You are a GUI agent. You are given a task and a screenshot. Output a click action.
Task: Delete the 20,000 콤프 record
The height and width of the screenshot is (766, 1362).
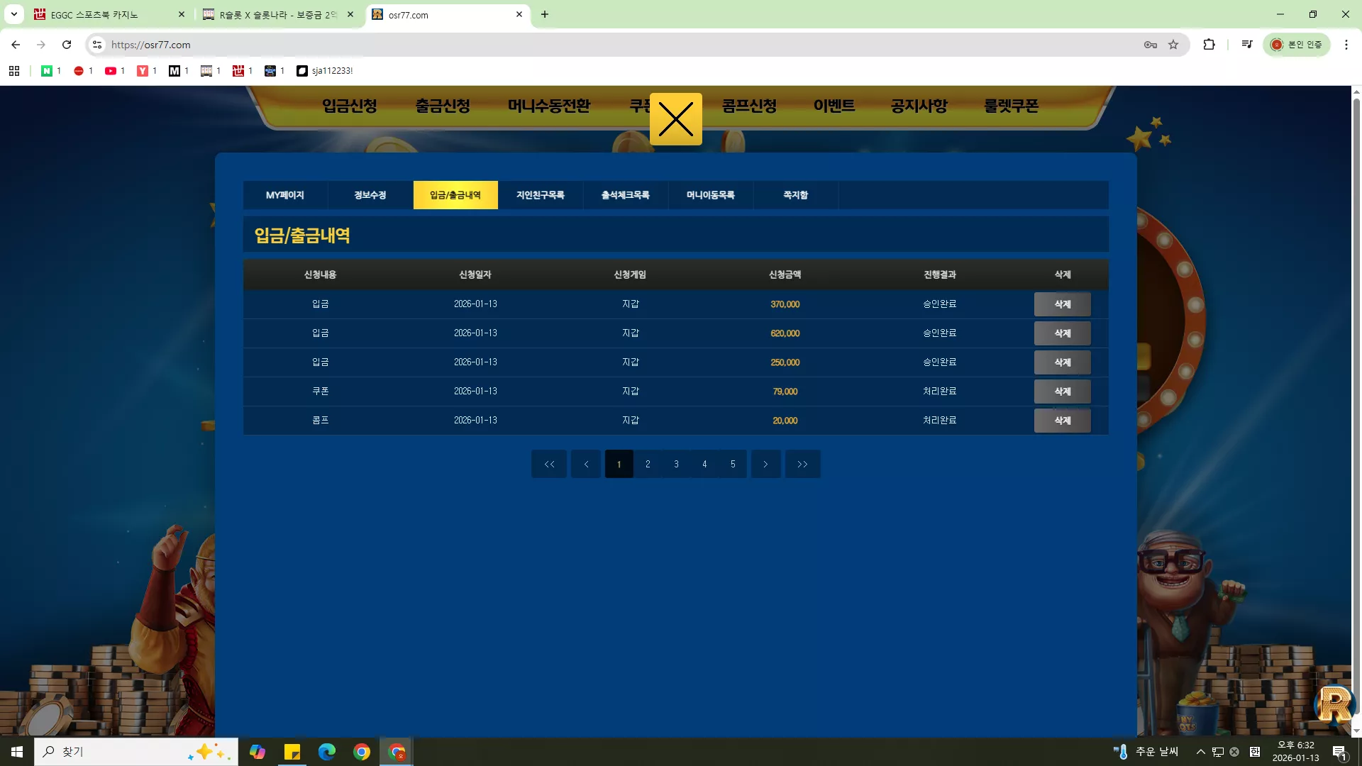pyautogui.click(x=1062, y=421)
